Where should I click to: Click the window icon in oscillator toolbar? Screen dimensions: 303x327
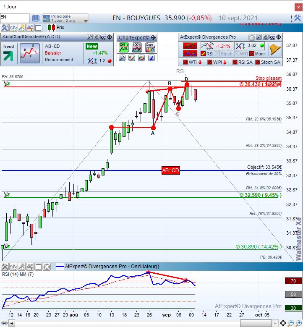pyautogui.click(x=38, y=267)
